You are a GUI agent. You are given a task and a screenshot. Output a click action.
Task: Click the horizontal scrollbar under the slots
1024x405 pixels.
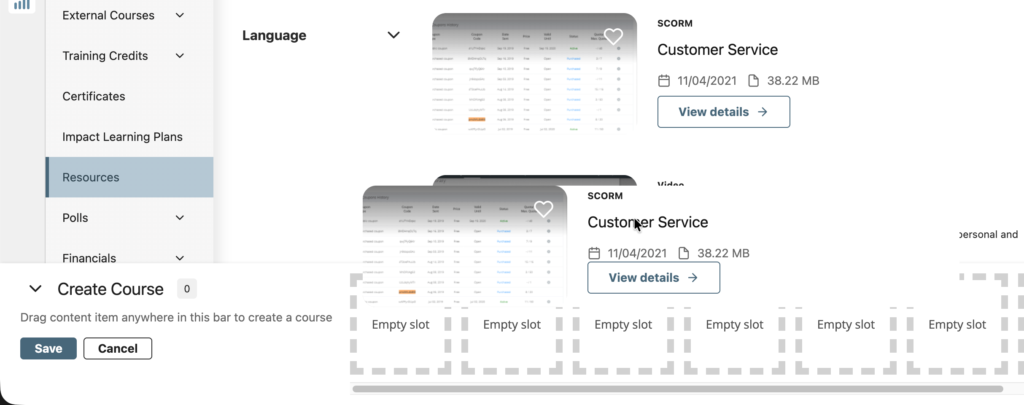(677, 389)
